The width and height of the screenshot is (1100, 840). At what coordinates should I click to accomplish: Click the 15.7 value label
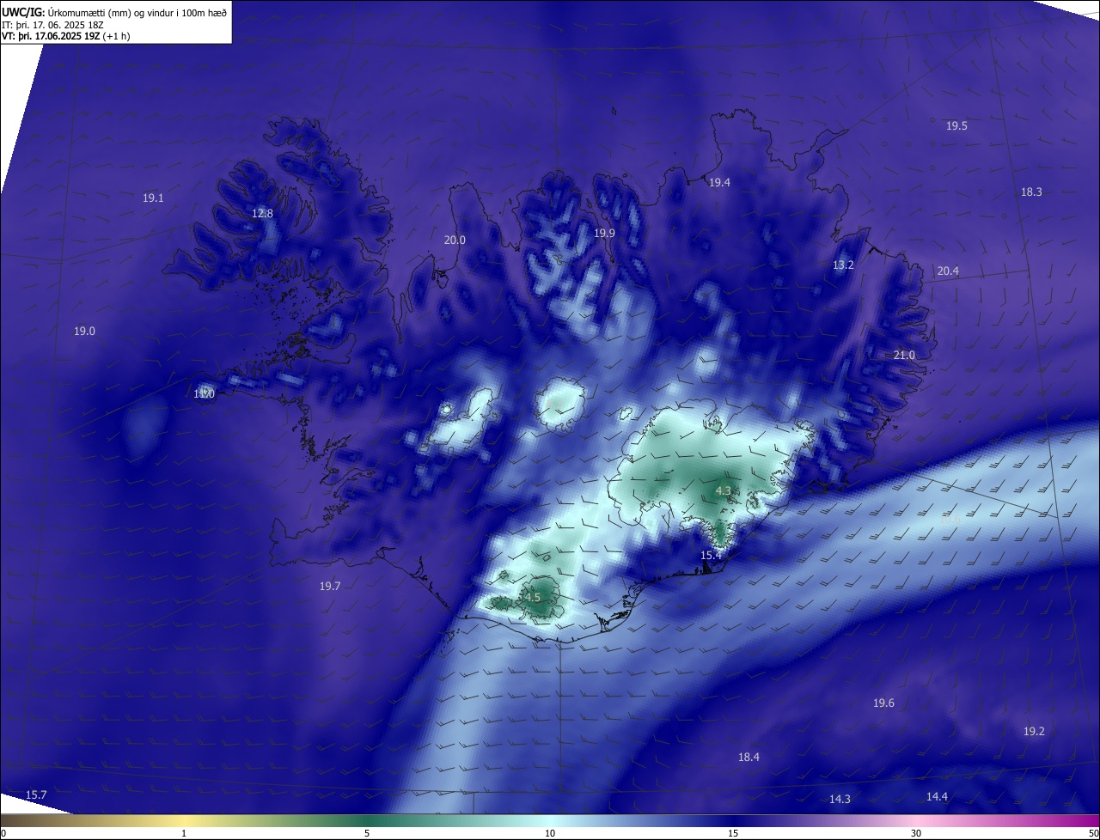pos(36,795)
